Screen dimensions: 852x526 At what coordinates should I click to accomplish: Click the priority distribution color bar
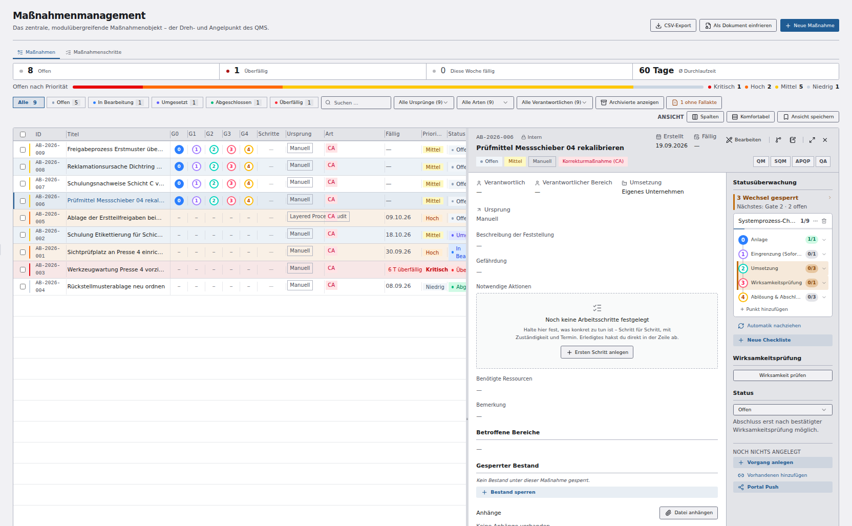389,87
